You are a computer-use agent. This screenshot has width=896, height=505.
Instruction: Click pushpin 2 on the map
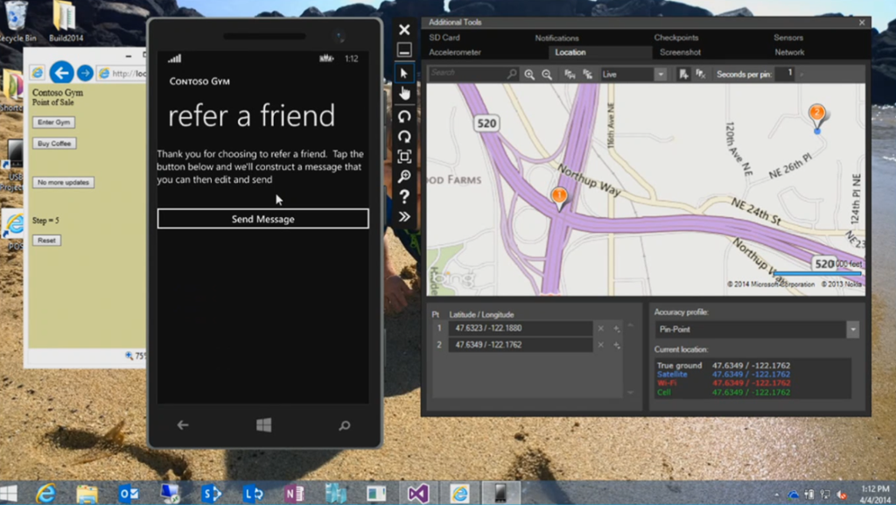[817, 115]
